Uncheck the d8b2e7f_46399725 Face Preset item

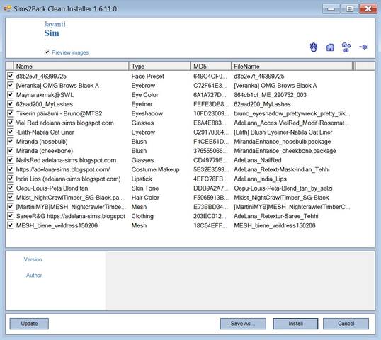pos(10,76)
